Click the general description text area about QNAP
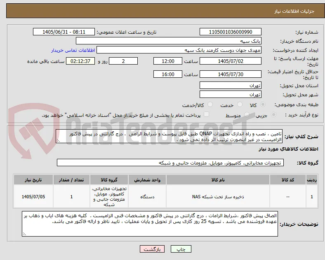The width and height of the screenshot is (325, 260). [169, 137]
